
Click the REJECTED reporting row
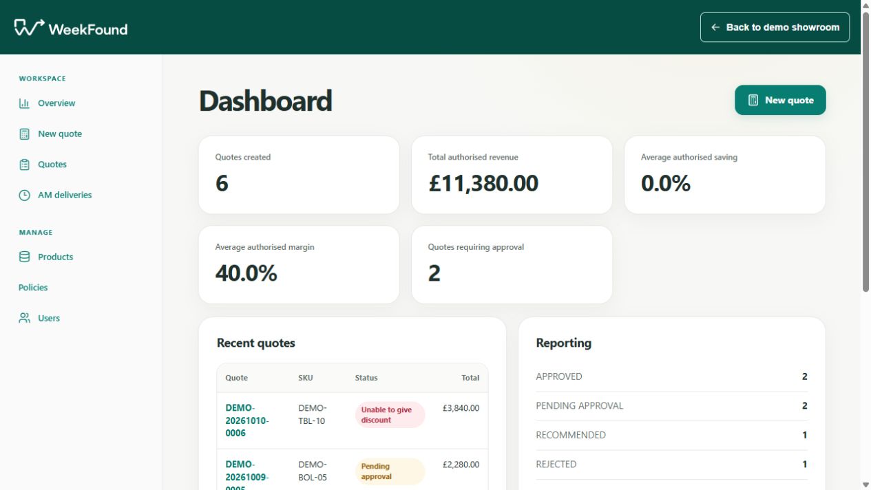point(671,465)
